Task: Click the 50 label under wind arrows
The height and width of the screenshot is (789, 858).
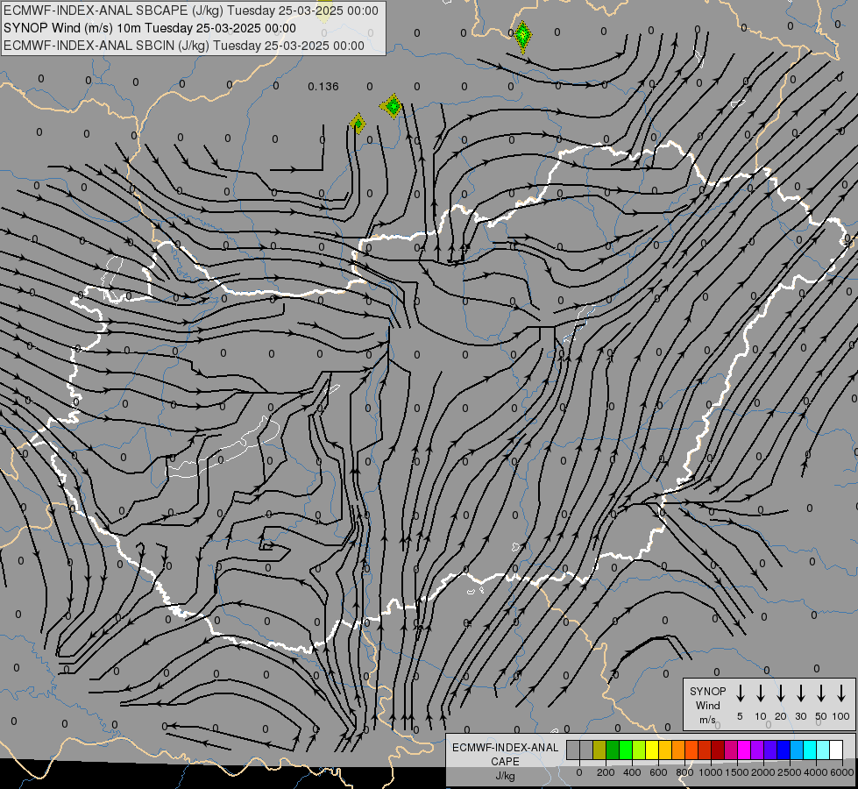Action: (x=821, y=716)
